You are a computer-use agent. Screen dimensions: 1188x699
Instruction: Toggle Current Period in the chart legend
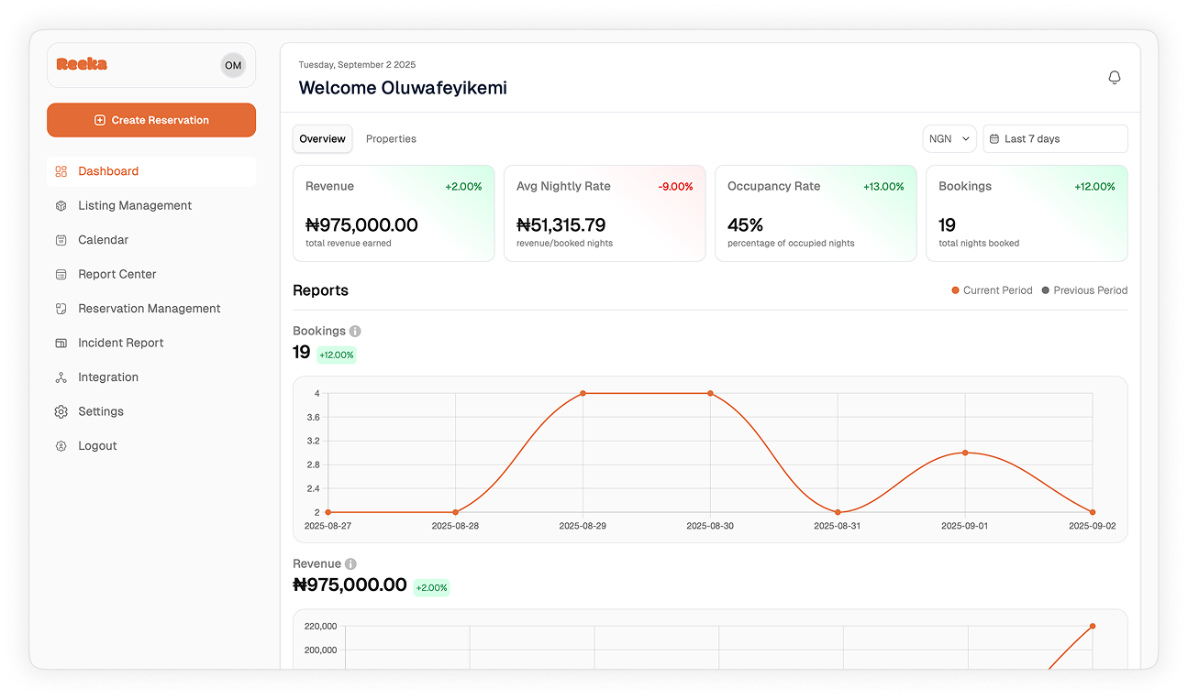click(x=992, y=290)
